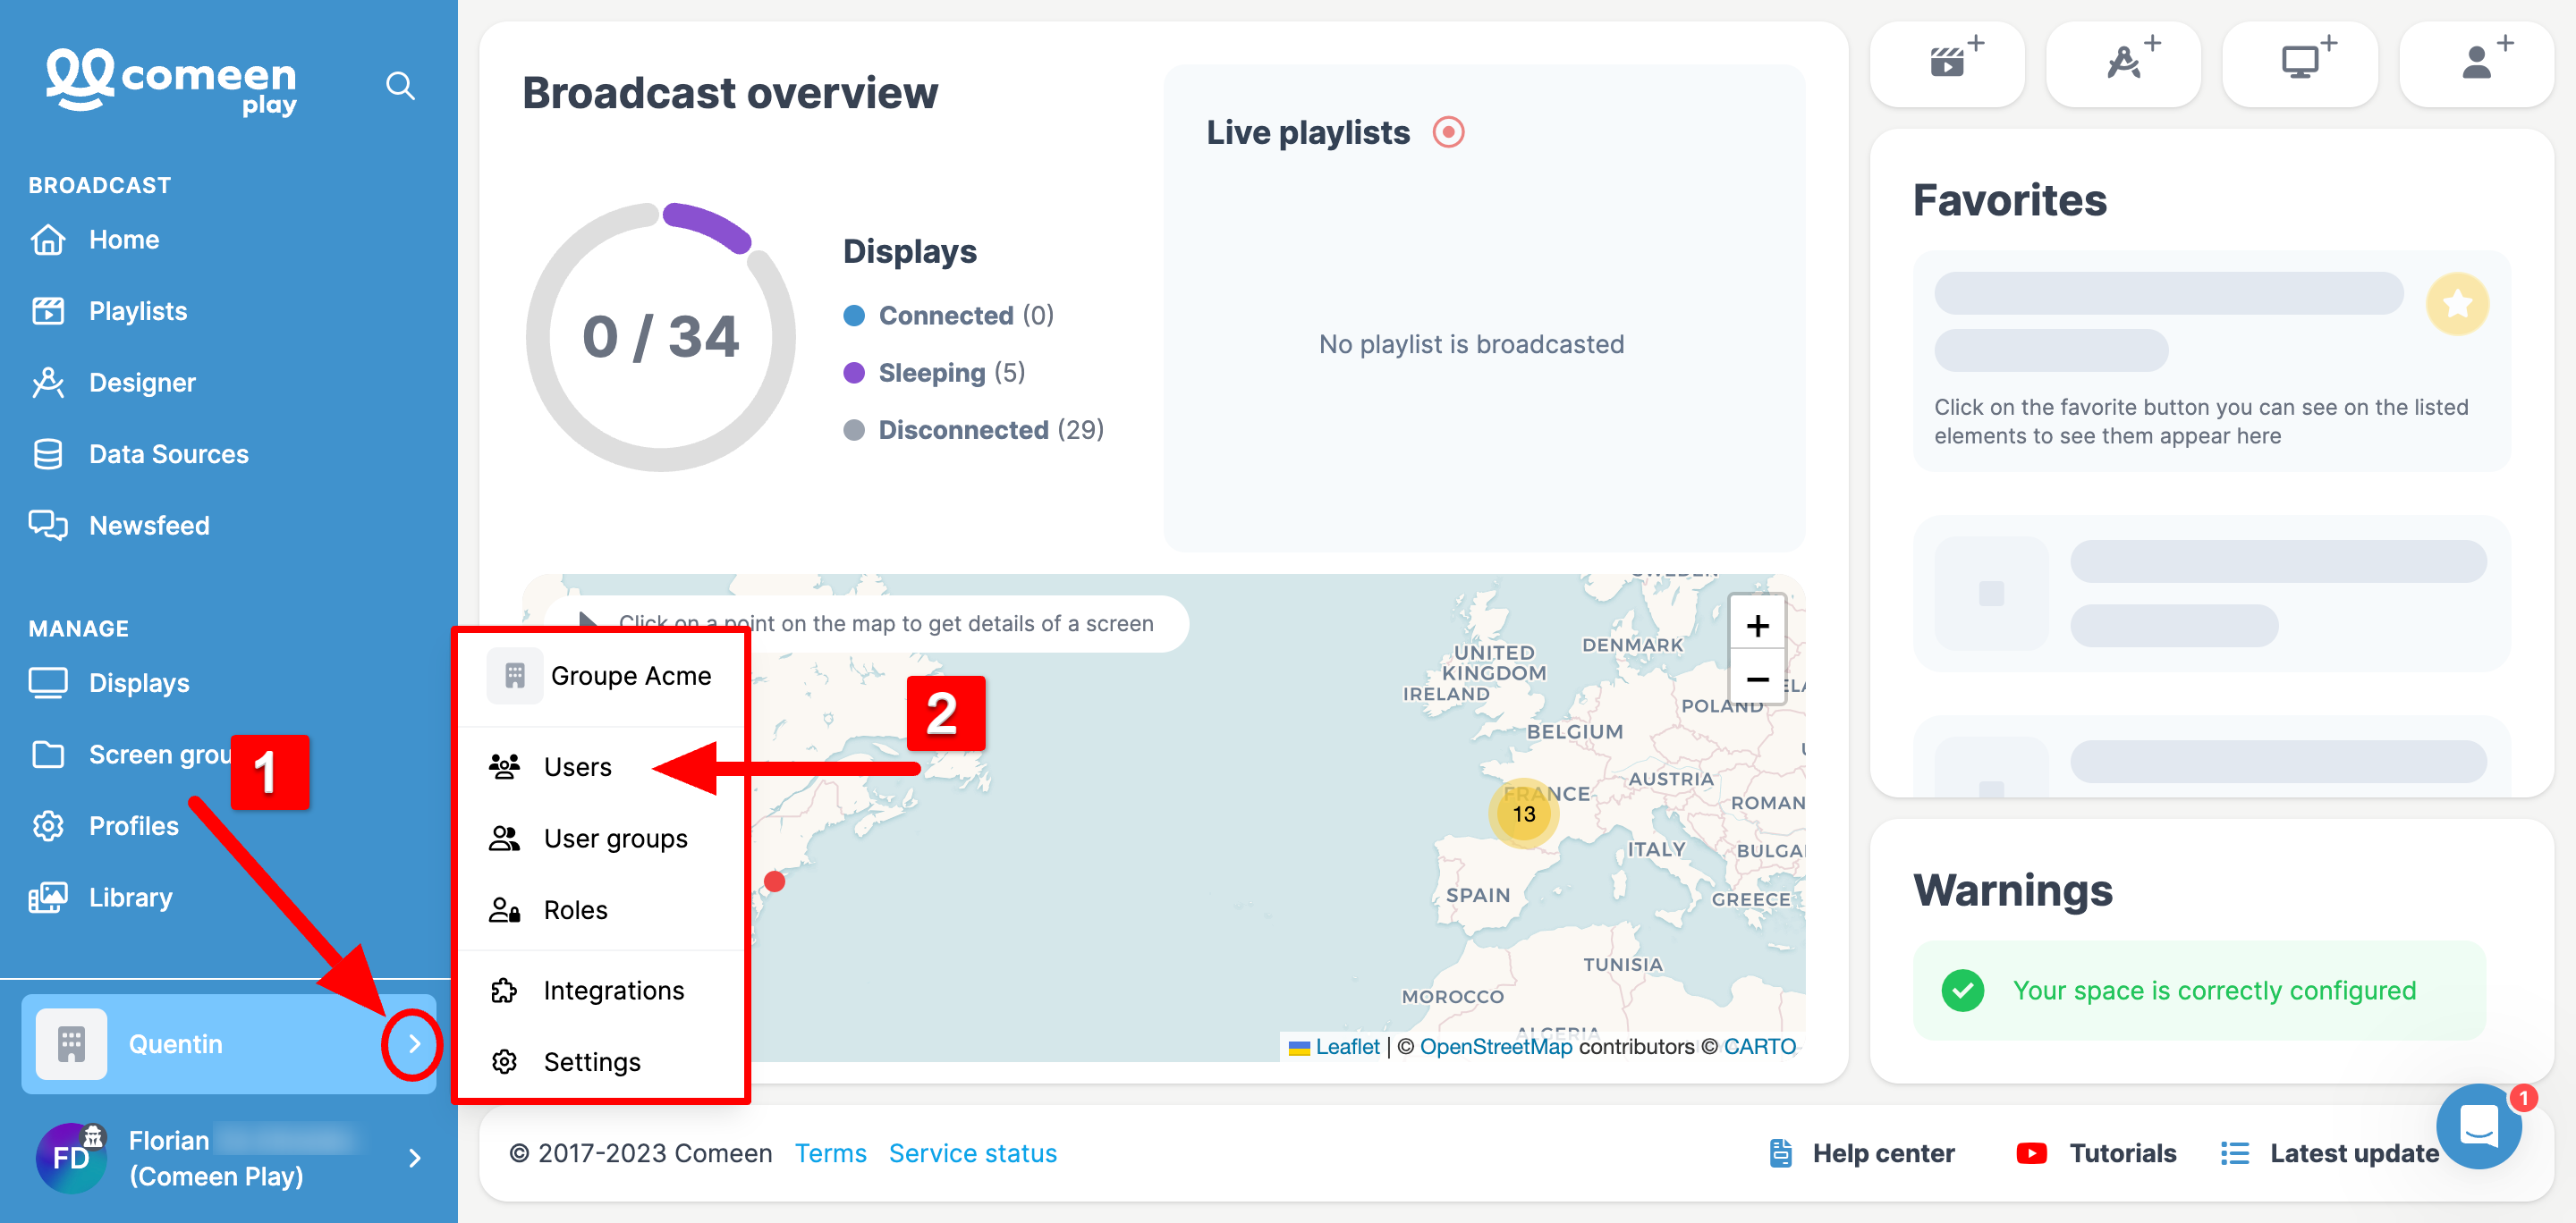Zoom in on the map
Viewport: 2576px width, 1223px height.
coord(1757,626)
